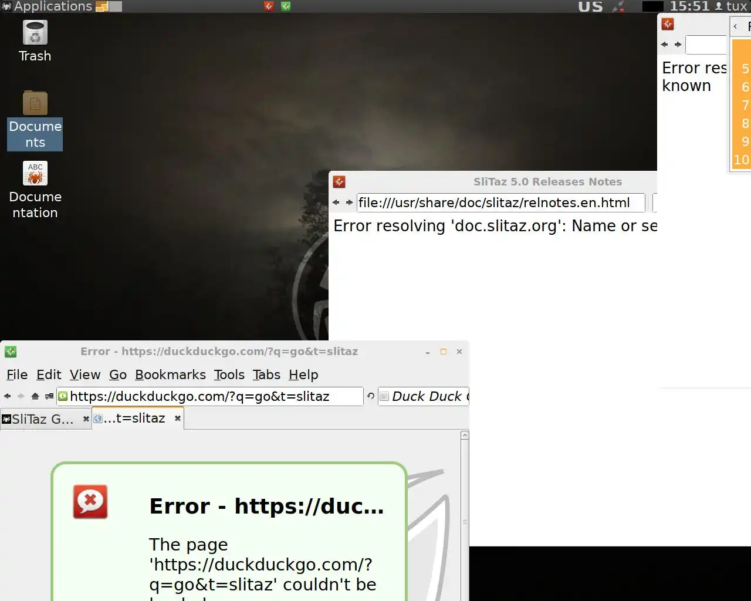The height and width of the screenshot is (601, 751).
Task: Select day 9 in the calendar
Action: (745, 141)
